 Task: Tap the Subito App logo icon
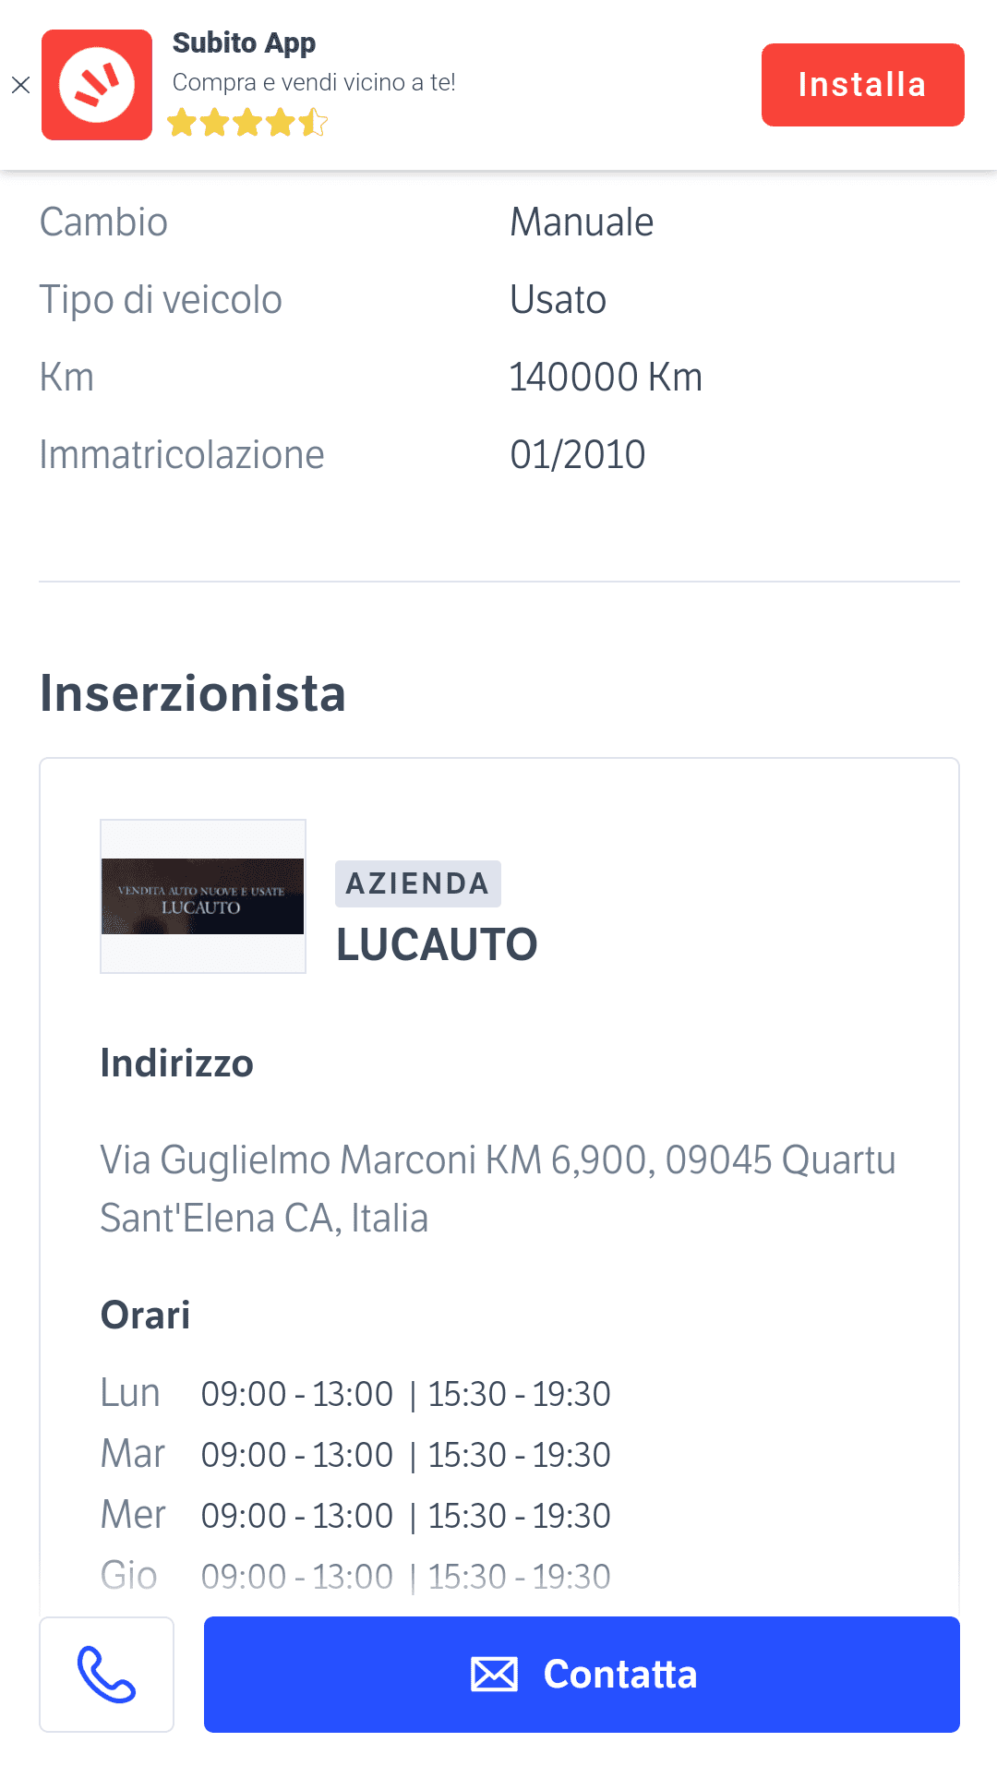[97, 85]
